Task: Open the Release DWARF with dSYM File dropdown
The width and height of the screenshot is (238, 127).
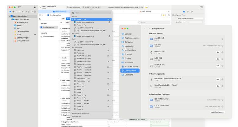Action: coord(138,120)
